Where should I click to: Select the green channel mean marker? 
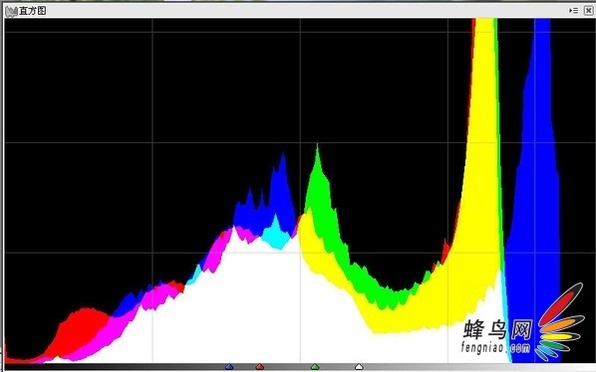(x=315, y=367)
